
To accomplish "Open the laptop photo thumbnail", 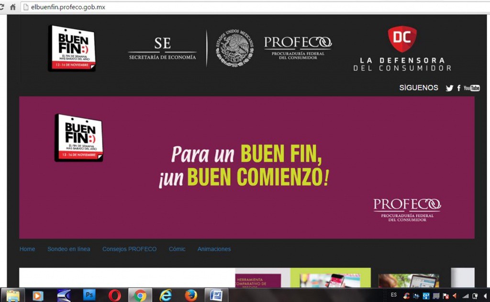I will coord(409,280).
